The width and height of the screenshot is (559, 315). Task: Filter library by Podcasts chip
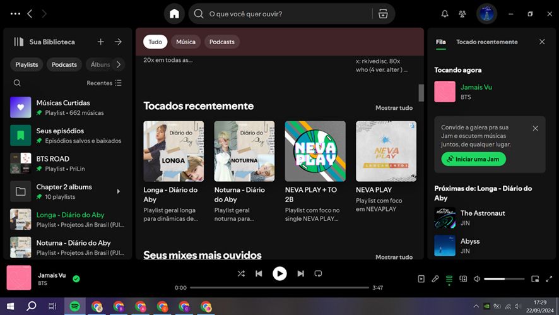pos(64,64)
